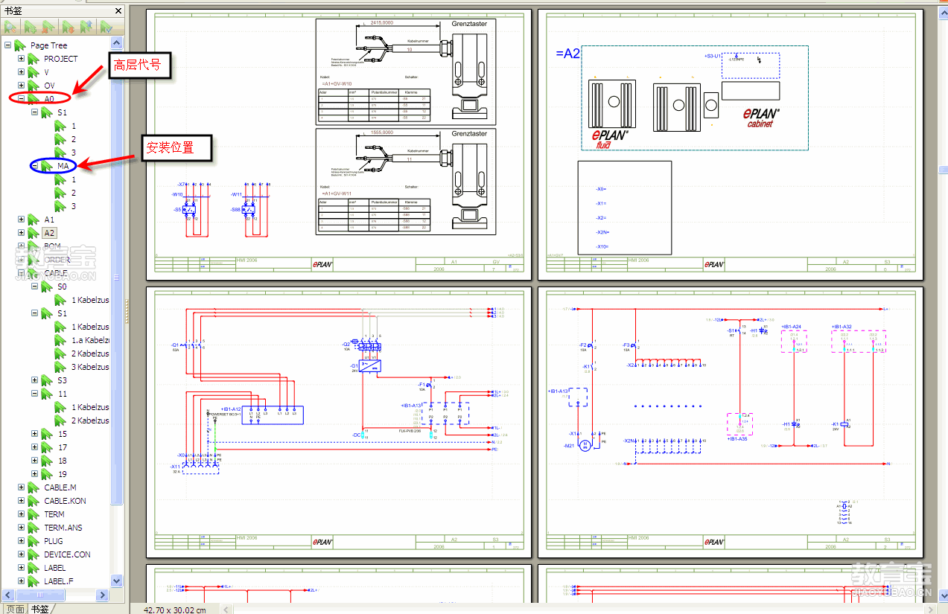Select the DEVICE.CON bookmark label

pos(67,554)
